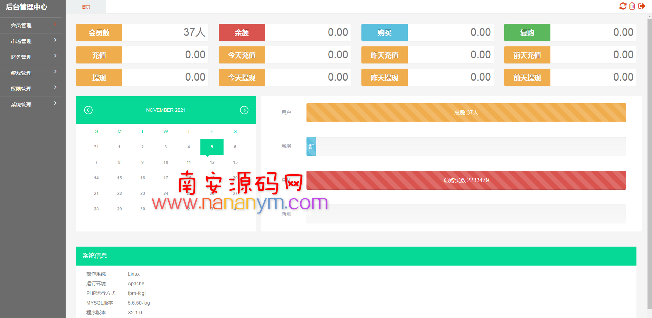The width and height of the screenshot is (652, 318).
Task: Click the 今天提现 stat card label
Action: click(242, 77)
